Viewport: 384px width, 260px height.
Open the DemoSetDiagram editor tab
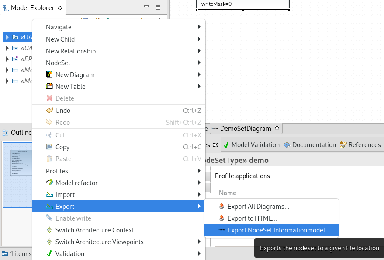[x=245, y=129]
